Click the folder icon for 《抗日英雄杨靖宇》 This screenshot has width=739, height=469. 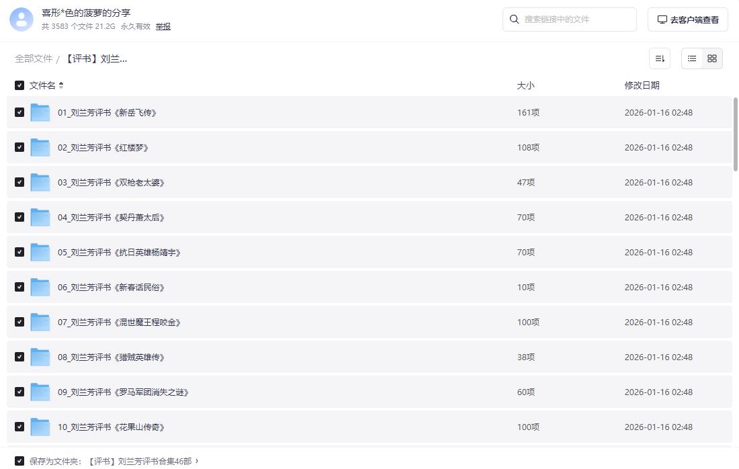[40, 252]
